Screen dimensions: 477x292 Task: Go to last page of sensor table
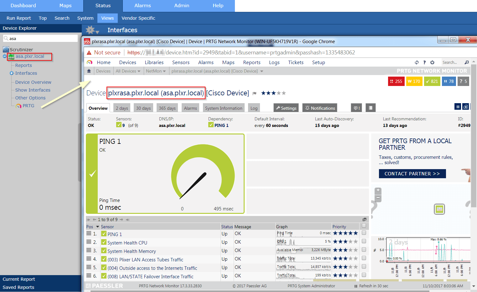click(x=127, y=220)
